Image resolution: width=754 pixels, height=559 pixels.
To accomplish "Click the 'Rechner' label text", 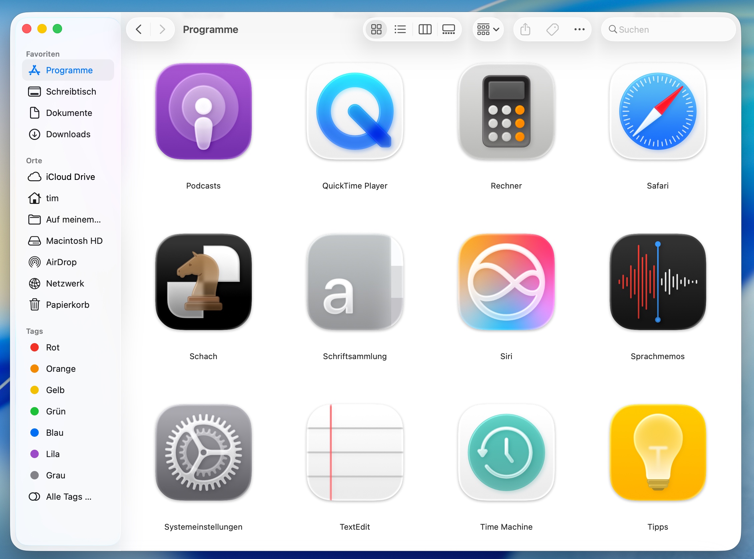I will click(506, 186).
